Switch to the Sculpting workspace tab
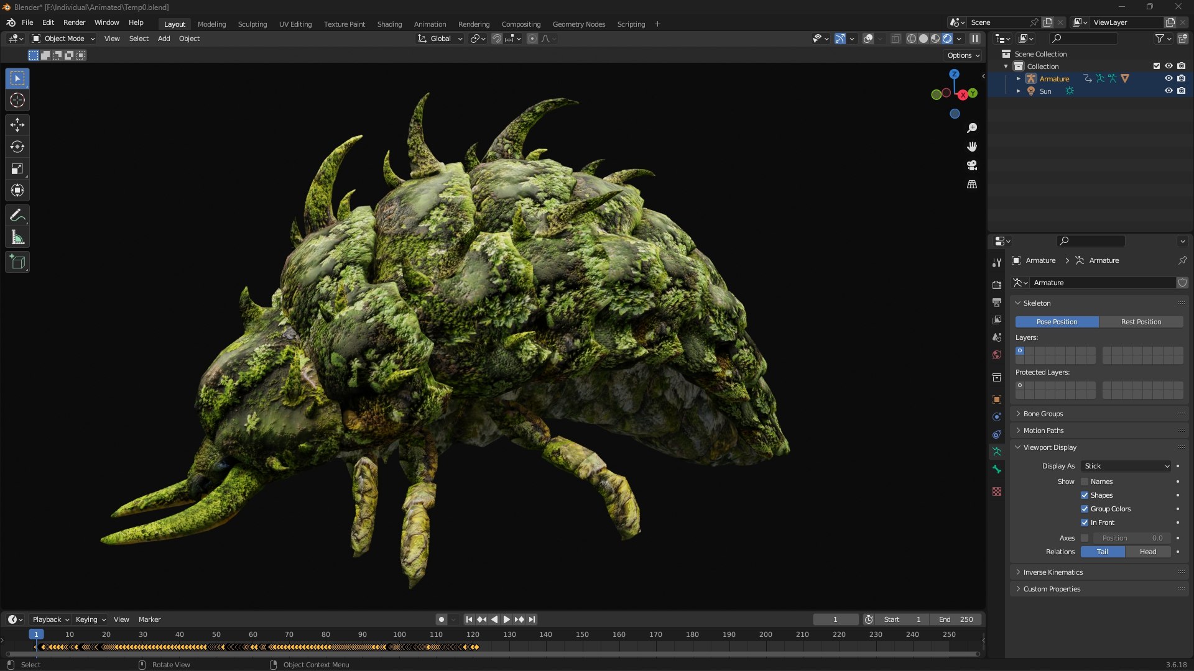This screenshot has width=1194, height=671. 252,24
